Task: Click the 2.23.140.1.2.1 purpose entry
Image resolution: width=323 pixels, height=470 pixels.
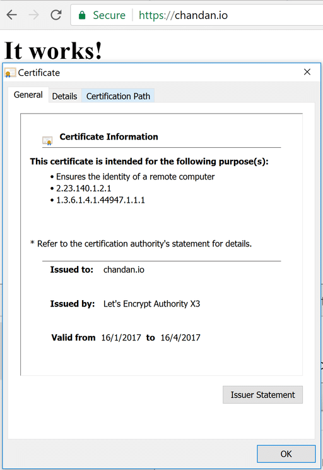Action: [83, 188]
